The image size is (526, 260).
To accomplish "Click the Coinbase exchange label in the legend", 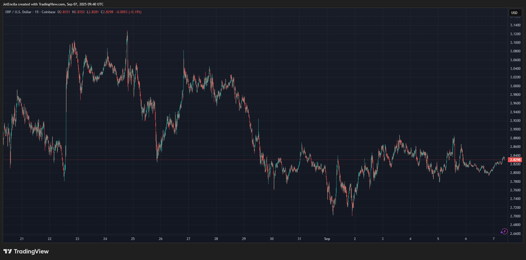I will (48, 12).
